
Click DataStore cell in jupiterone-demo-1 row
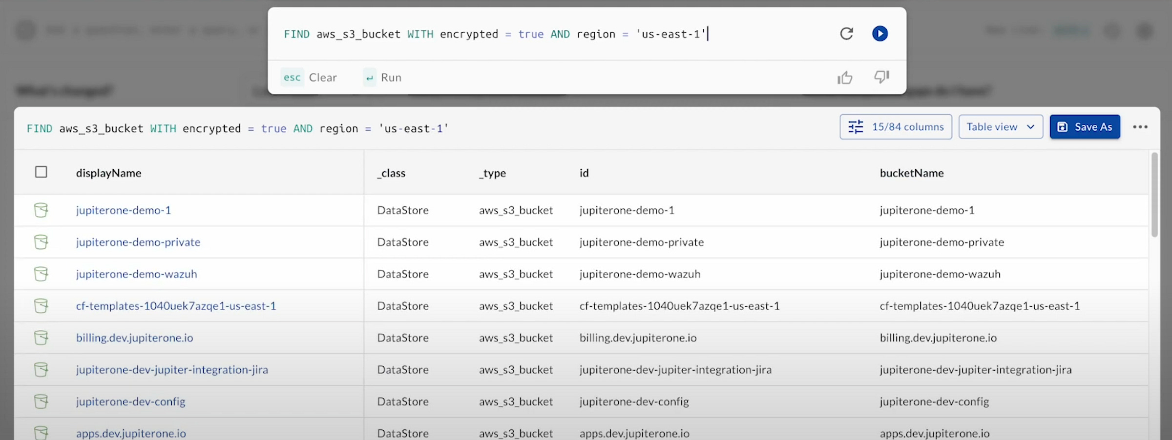coord(403,210)
